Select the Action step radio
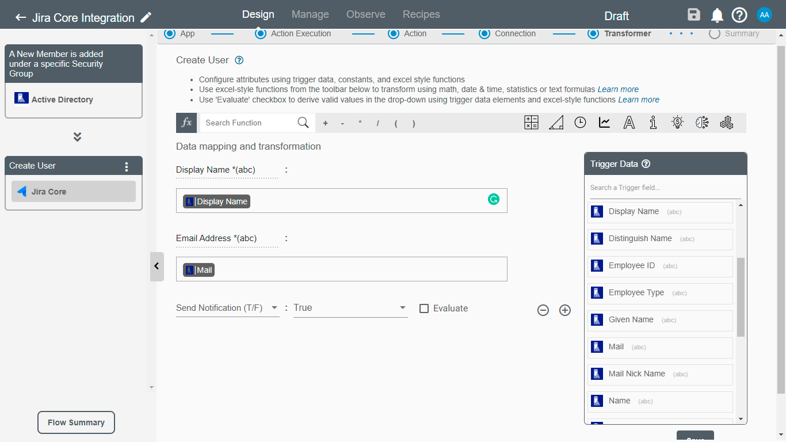This screenshot has height=442, width=786. tap(393, 33)
